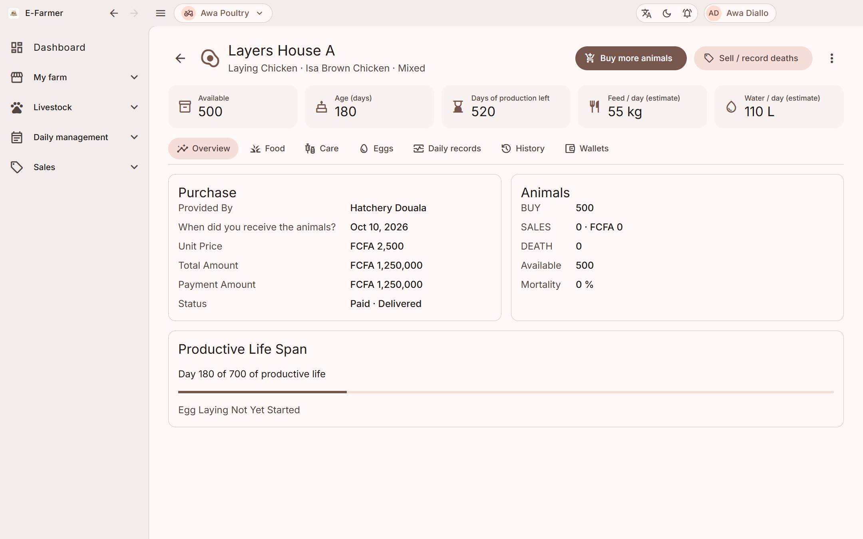This screenshot has width=863, height=539.
Task: Click Sell / record deaths button
Action: [753, 58]
